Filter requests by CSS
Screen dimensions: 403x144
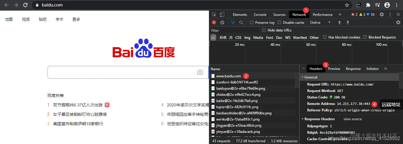point(238,37)
